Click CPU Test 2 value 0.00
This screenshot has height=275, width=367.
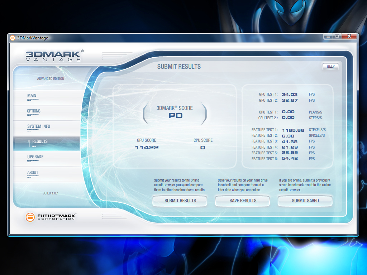288,117
